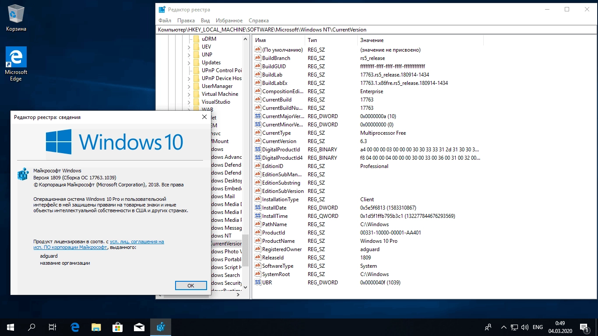
Task: Expand the Updates tree node
Action: click(189, 63)
